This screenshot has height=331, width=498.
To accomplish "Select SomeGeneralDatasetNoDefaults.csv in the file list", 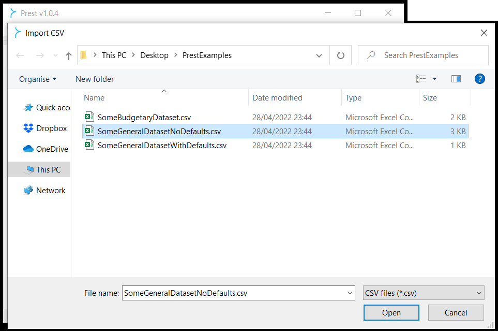I will 275,132.
